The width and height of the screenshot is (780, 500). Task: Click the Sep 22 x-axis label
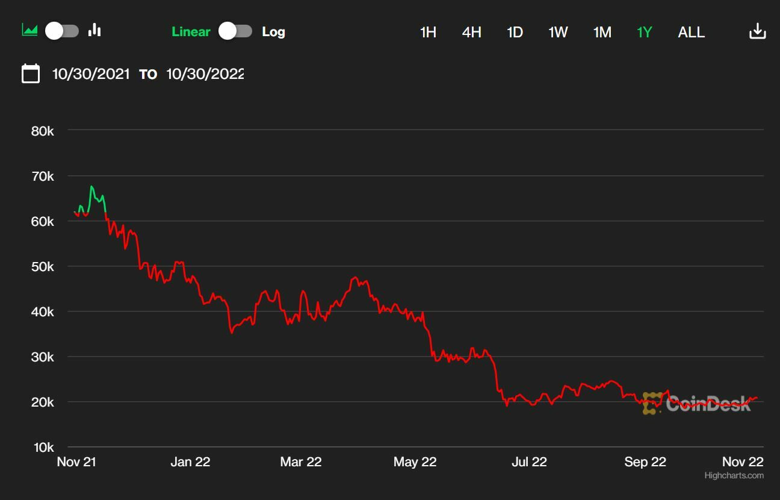click(645, 461)
